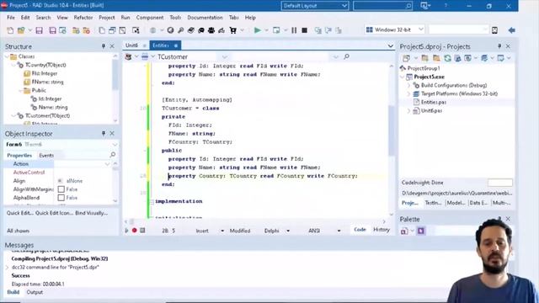Open the Component menu

[150, 18]
